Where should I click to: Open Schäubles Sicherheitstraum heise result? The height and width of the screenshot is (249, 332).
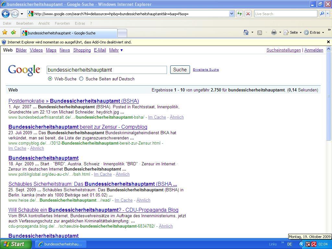click(x=93, y=184)
